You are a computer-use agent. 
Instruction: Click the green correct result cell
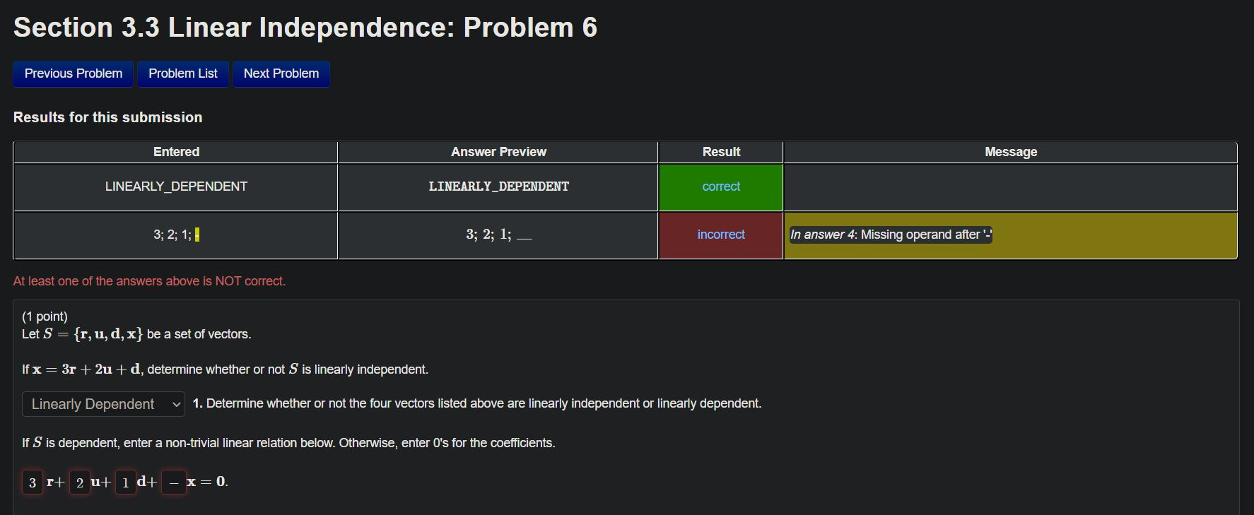720,187
